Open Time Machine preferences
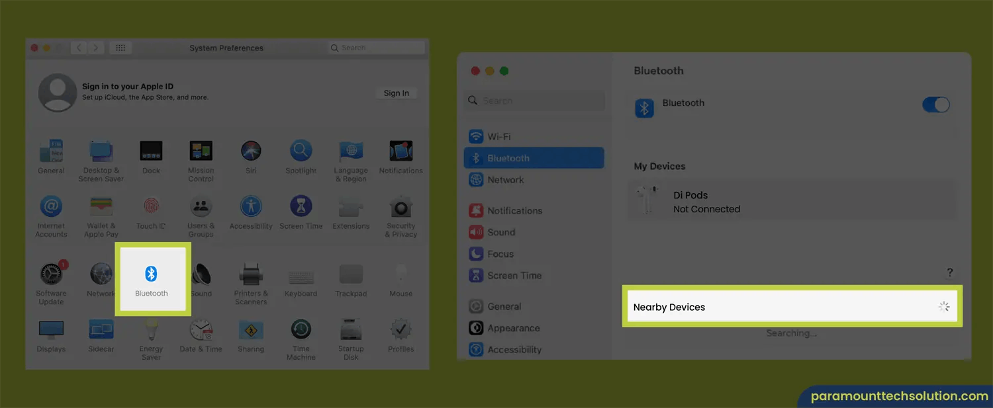Screen dimensions: 993x408 click(x=301, y=339)
